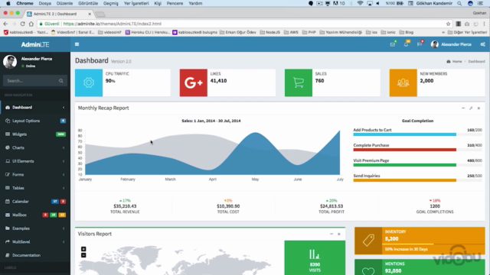490x275 pixels.
Task: Click the 41,410 likes count
Action: (x=218, y=81)
